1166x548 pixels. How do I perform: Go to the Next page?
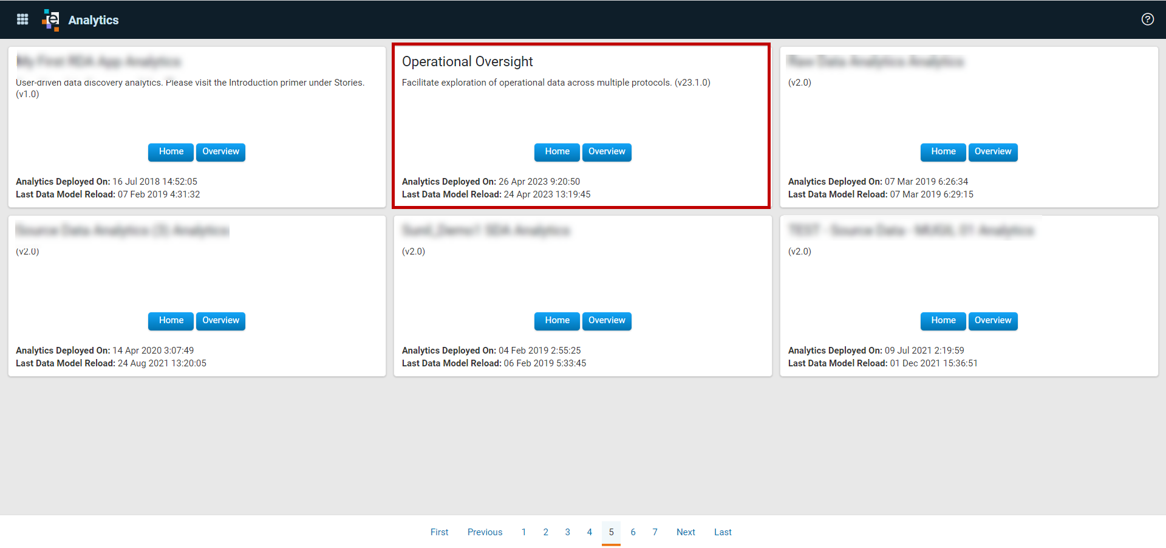(x=686, y=532)
